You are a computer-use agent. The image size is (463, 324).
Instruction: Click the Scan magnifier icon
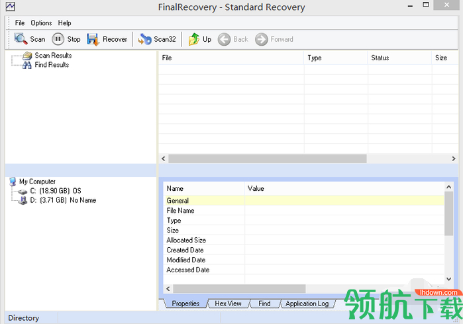[21, 39]
